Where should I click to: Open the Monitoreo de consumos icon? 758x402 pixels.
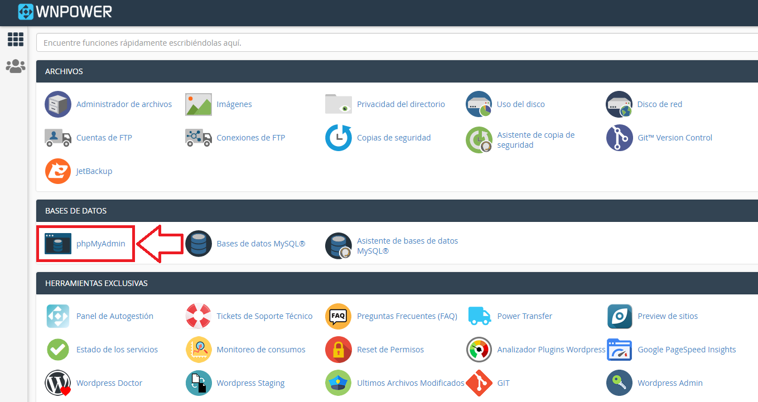tap(199, 350)
